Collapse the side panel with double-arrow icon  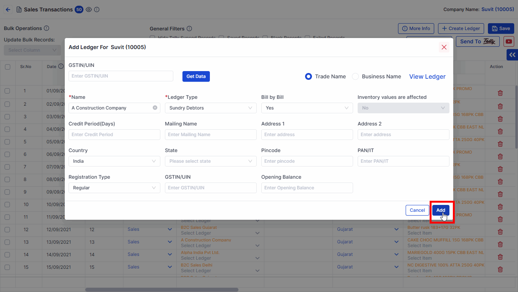tap(512, 55)
